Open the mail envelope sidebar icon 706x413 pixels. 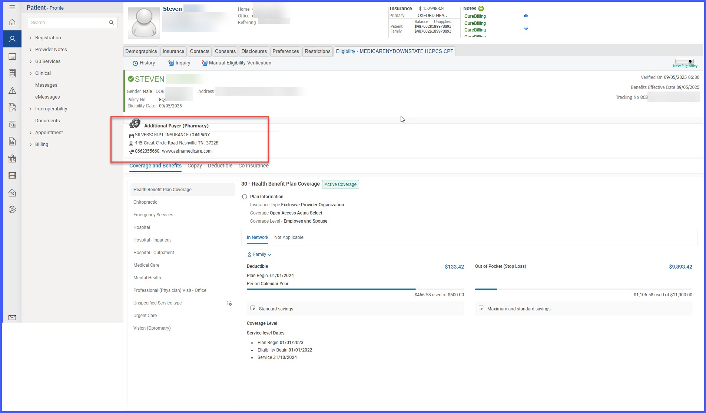tap(12, 317)
